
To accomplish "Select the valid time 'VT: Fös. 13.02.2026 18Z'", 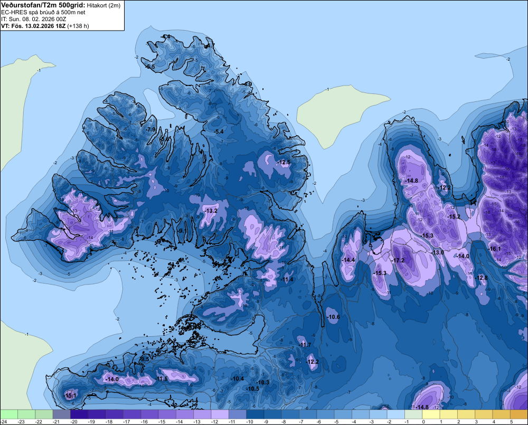I will 33,26.
